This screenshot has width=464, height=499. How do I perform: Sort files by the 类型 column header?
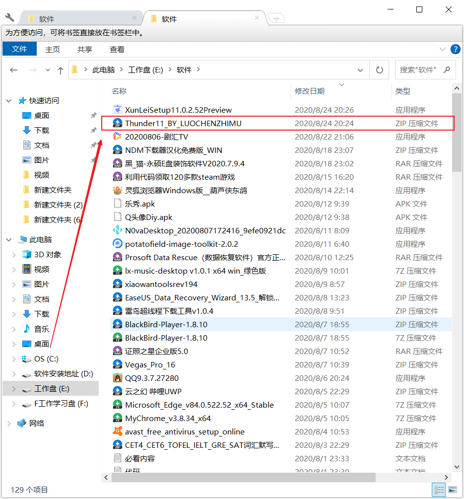(x=402, y=91)
